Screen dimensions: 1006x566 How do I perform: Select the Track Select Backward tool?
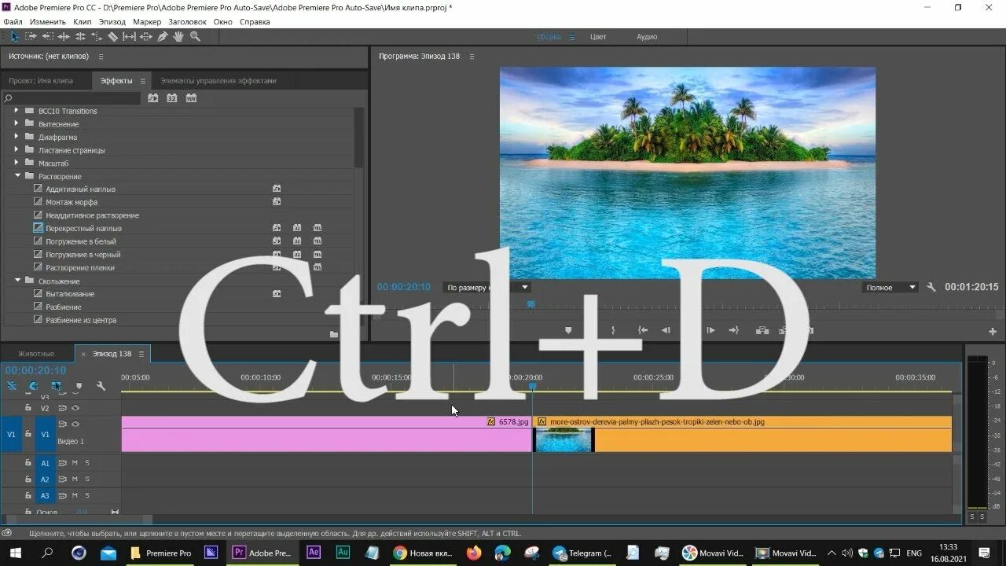click(47, 36)
